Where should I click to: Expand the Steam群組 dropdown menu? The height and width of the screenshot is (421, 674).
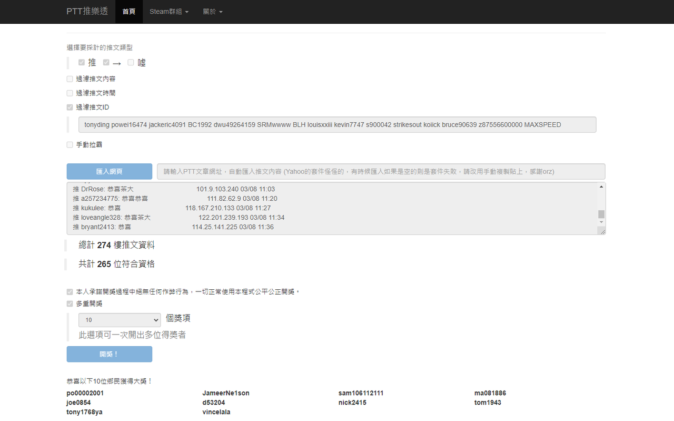[x=169, y=11]
